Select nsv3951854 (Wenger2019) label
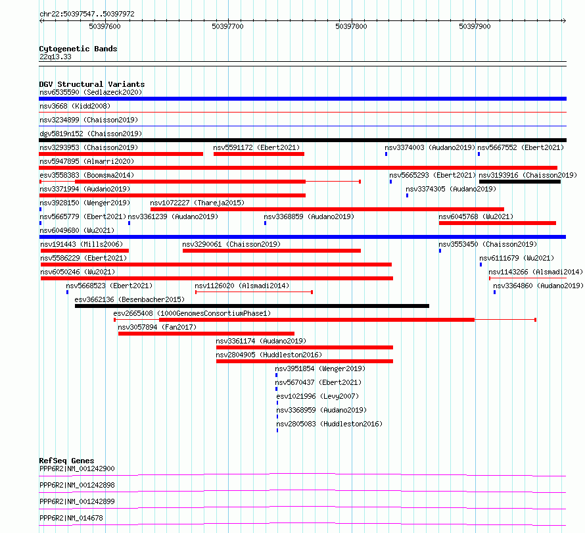The width and height of the screenshot is (585, 533). click(320, 368)
